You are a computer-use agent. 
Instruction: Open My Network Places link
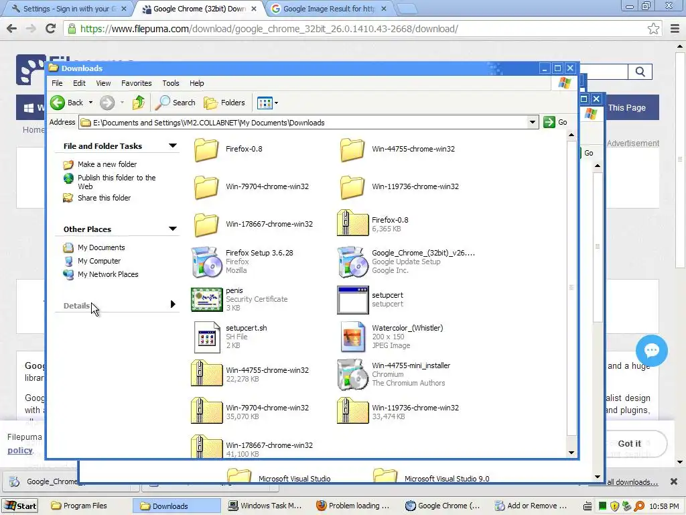coord(108,274)
